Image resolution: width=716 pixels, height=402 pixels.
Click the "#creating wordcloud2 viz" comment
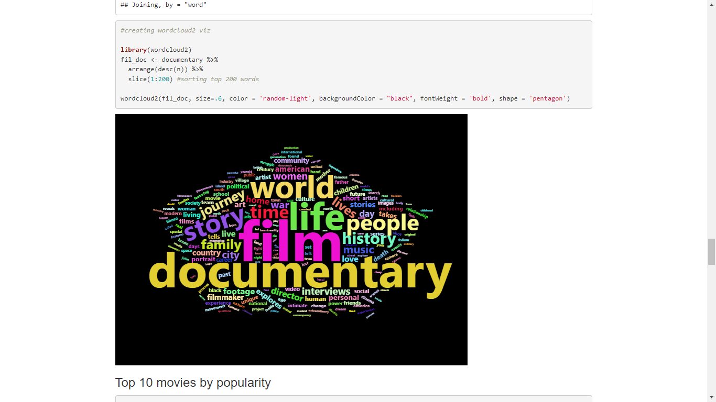(x=165, y=30)
